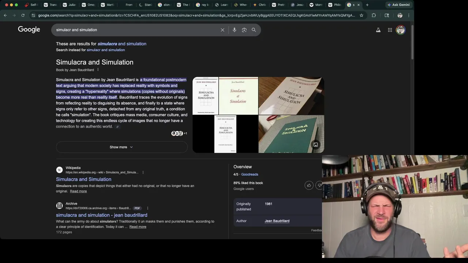The width and height of the screenshot is (468, 263).
Task: Click Jean Baudrillard author link
Action: 277,221
